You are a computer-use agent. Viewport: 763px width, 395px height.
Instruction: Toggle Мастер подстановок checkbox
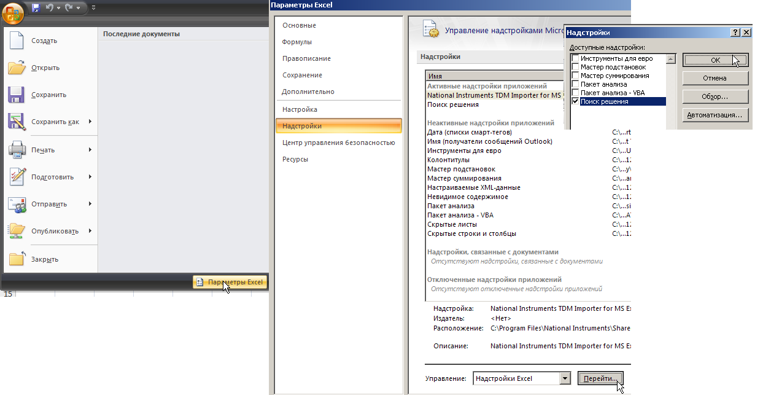(575, 67)
